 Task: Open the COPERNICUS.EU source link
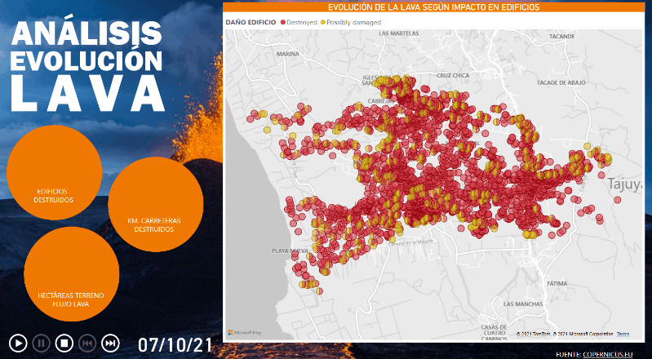pos(608,354)
